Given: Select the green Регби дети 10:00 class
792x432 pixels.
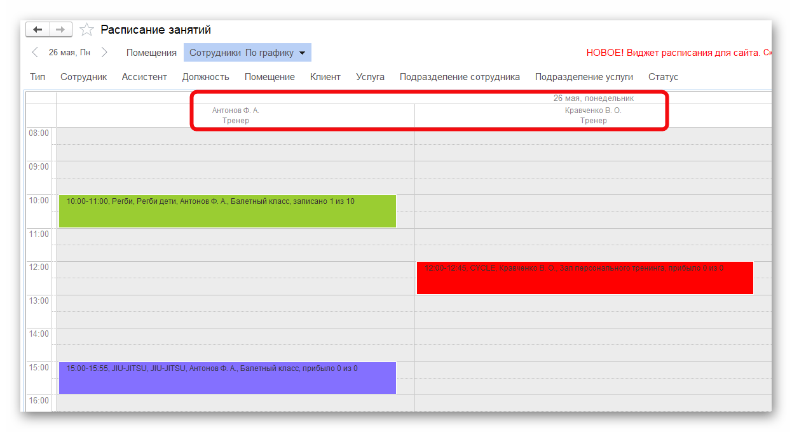Looking at the screenshot, I should [x=227, y=212].
